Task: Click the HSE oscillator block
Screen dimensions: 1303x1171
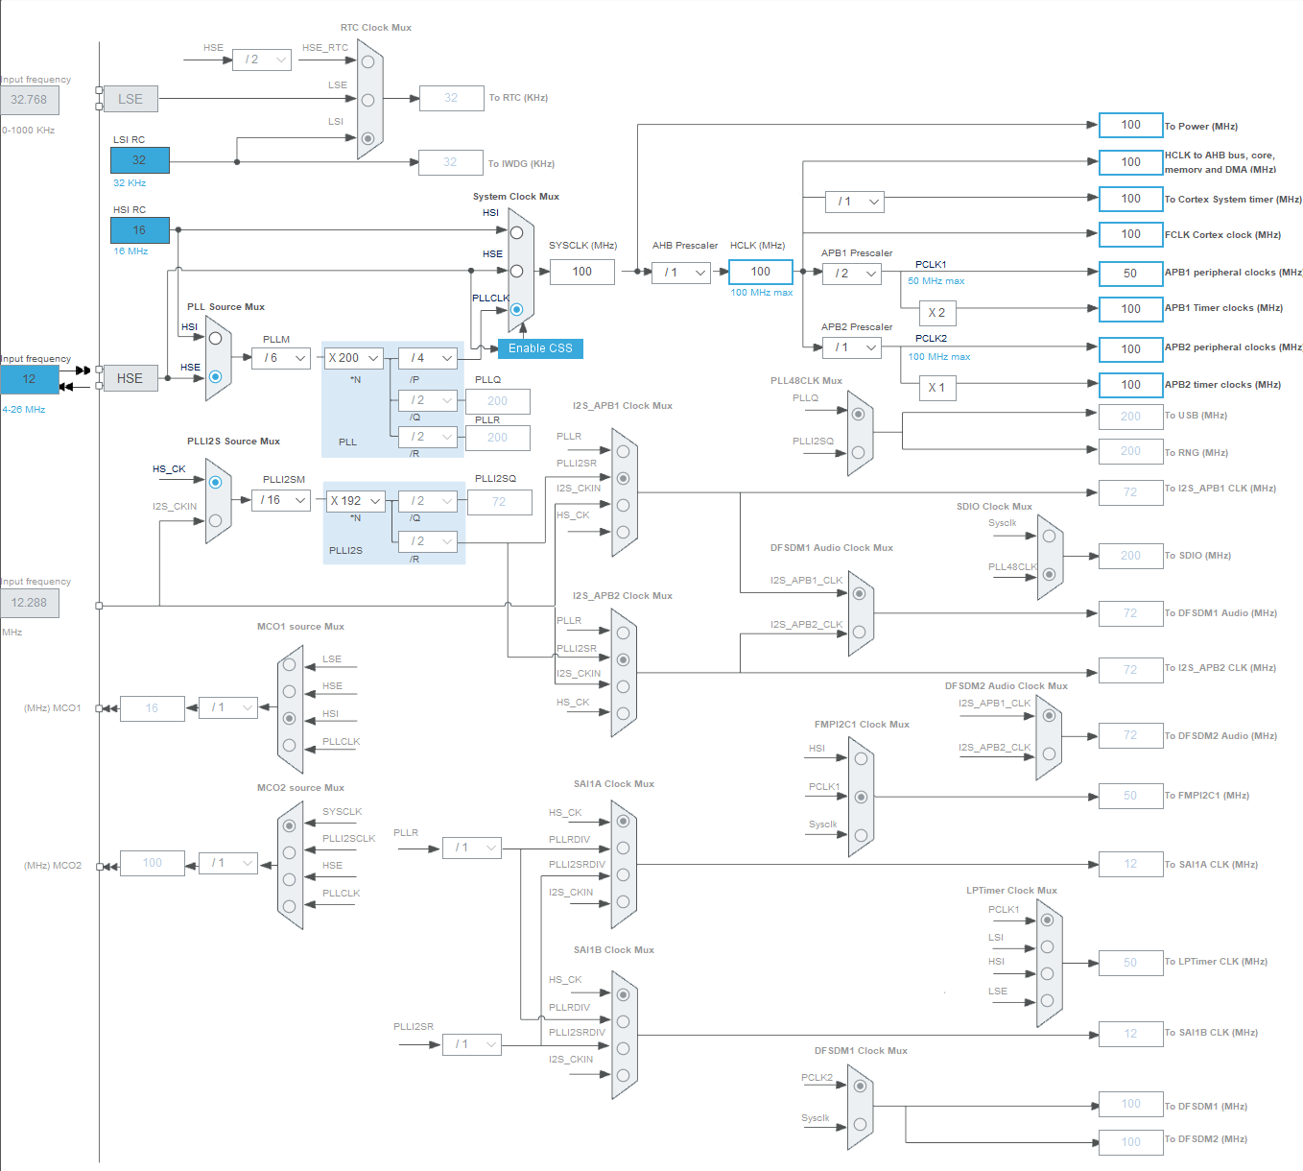Action: 130,378
